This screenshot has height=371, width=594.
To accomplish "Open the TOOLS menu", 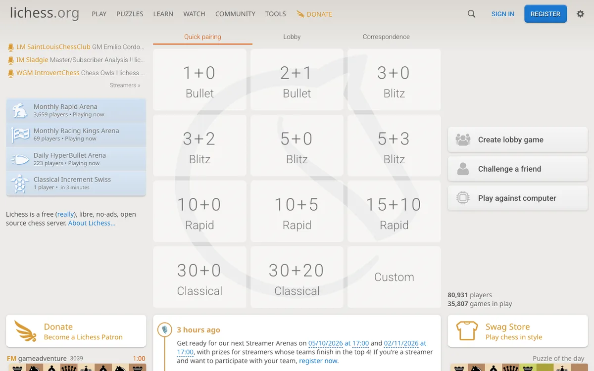I will (x=275, y=14).
